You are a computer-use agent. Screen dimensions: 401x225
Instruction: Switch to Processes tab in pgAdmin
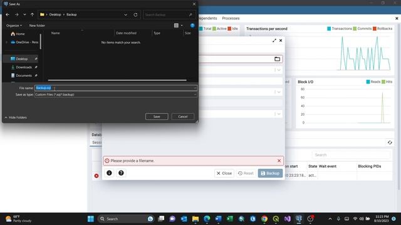pos(231,18)
